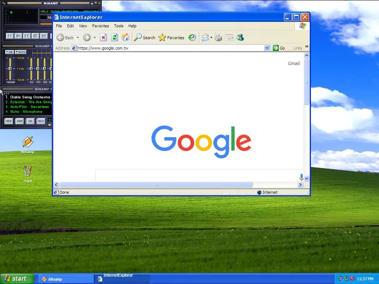
Task: Click the Back arrow in Internet Explorer
Action: 60,37
